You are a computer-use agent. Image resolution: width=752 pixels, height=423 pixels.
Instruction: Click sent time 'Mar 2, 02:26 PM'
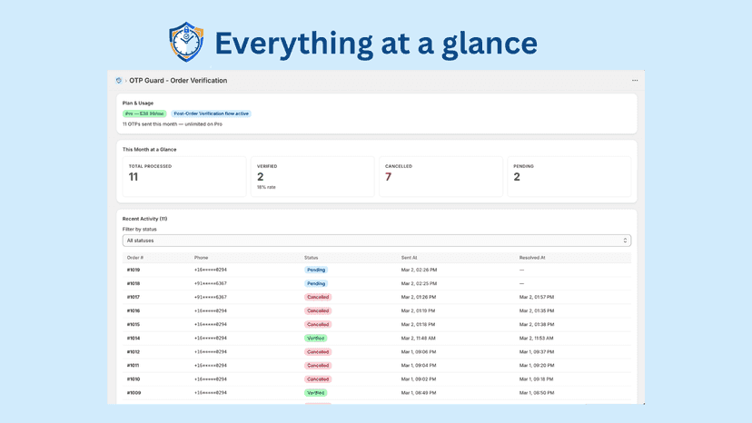420,270
